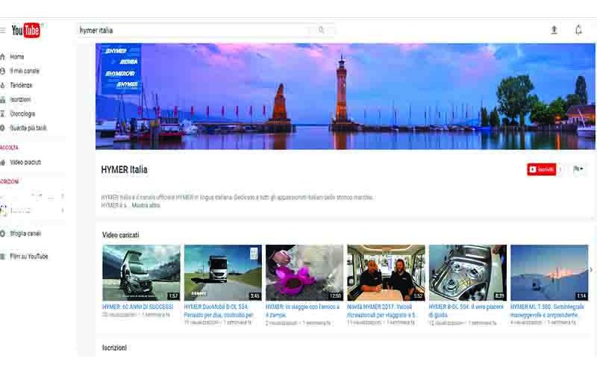Image resolution: width=597 pixels, height=373 pixels.
Task: Click the search field containing 'hymer italia'
Action: [x=194, y=31]
